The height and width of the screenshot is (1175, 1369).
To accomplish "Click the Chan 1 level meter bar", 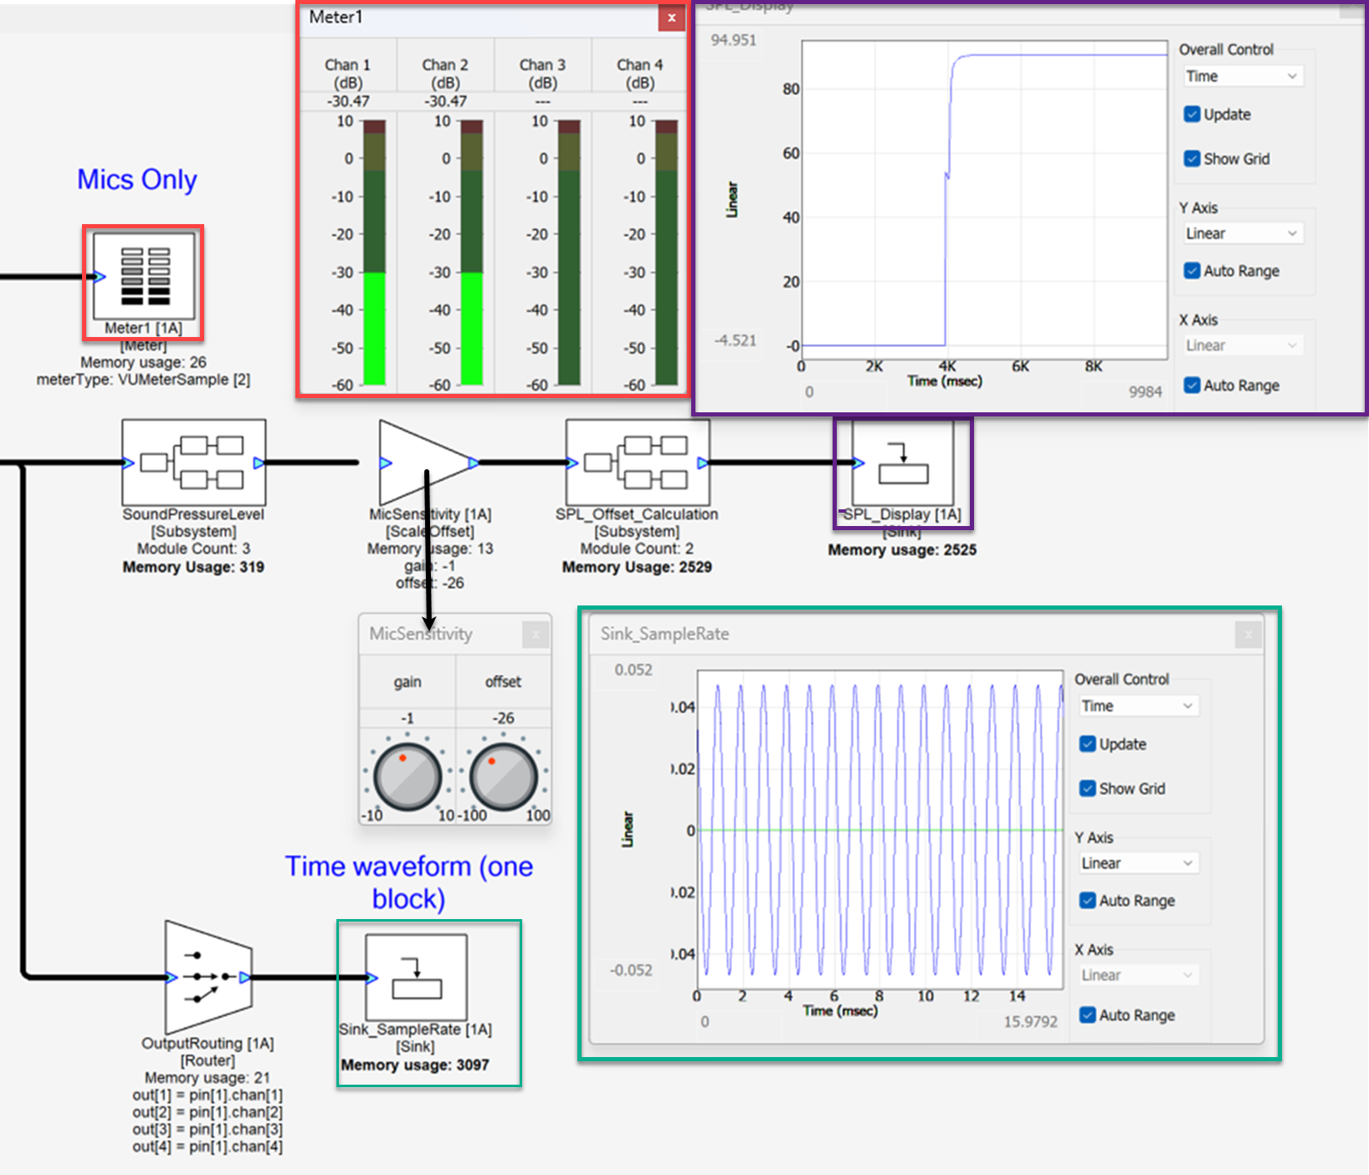I will 374,253.
